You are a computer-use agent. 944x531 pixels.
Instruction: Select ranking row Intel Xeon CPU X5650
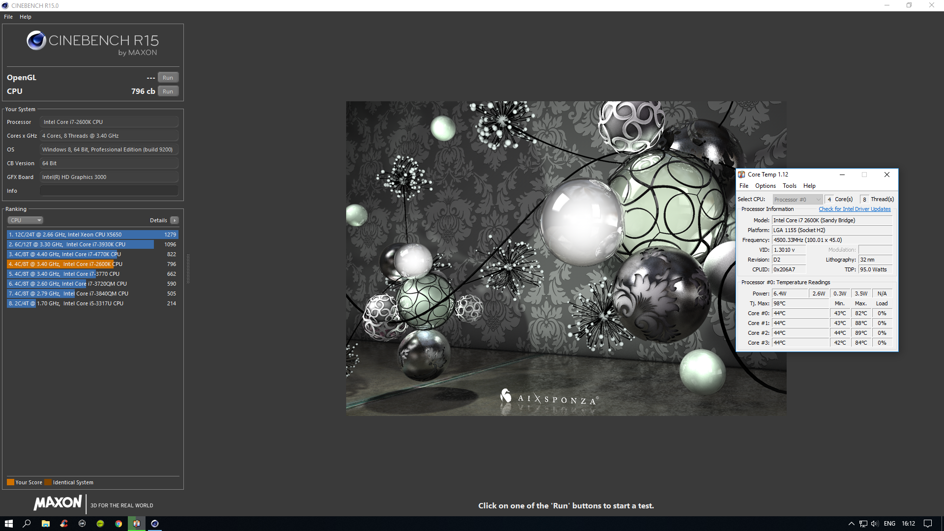point(92,235)
